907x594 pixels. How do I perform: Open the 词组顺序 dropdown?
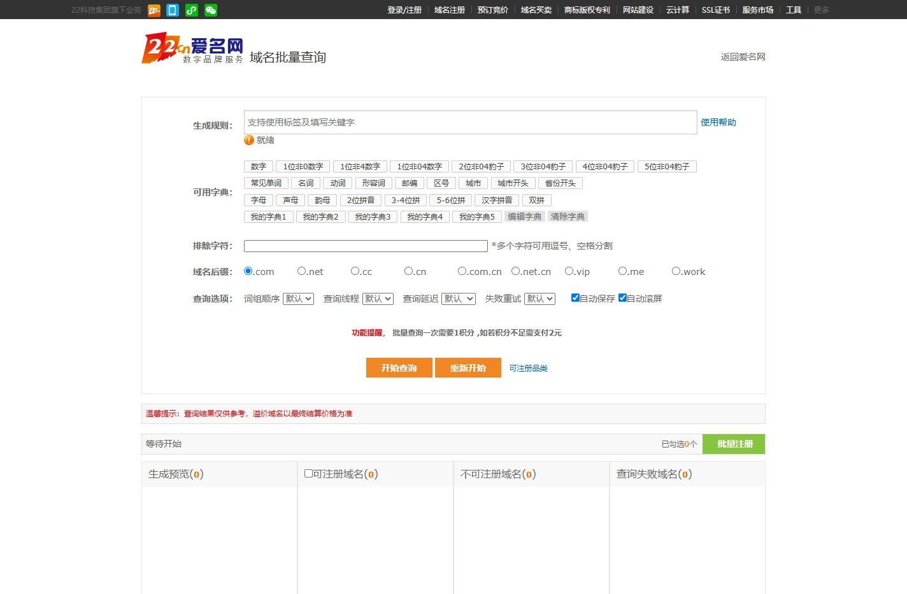coord(299,299)
